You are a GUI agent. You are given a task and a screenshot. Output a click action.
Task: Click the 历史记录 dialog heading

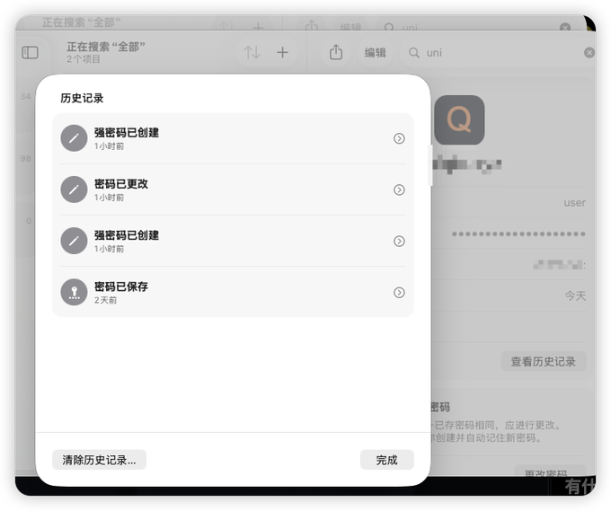[x=82, y=98]
